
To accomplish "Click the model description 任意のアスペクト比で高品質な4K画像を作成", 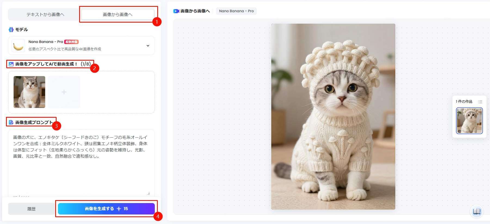I will 65,49.
